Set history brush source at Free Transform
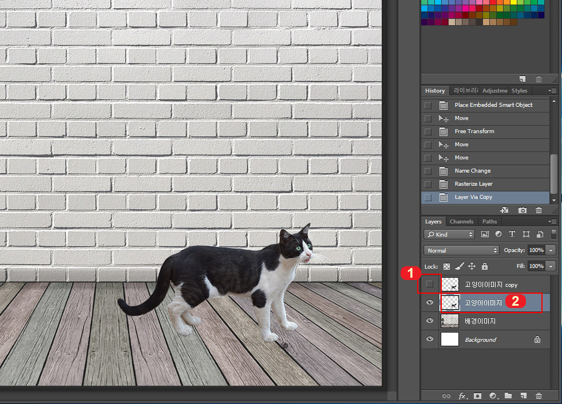Screen dimensions: 562x404 pos(428,131)
